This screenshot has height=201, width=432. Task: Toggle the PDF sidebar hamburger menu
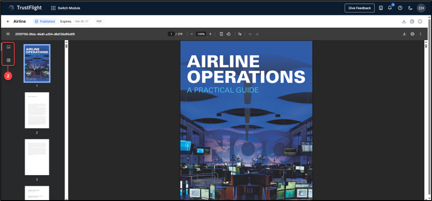coord(8,34)
